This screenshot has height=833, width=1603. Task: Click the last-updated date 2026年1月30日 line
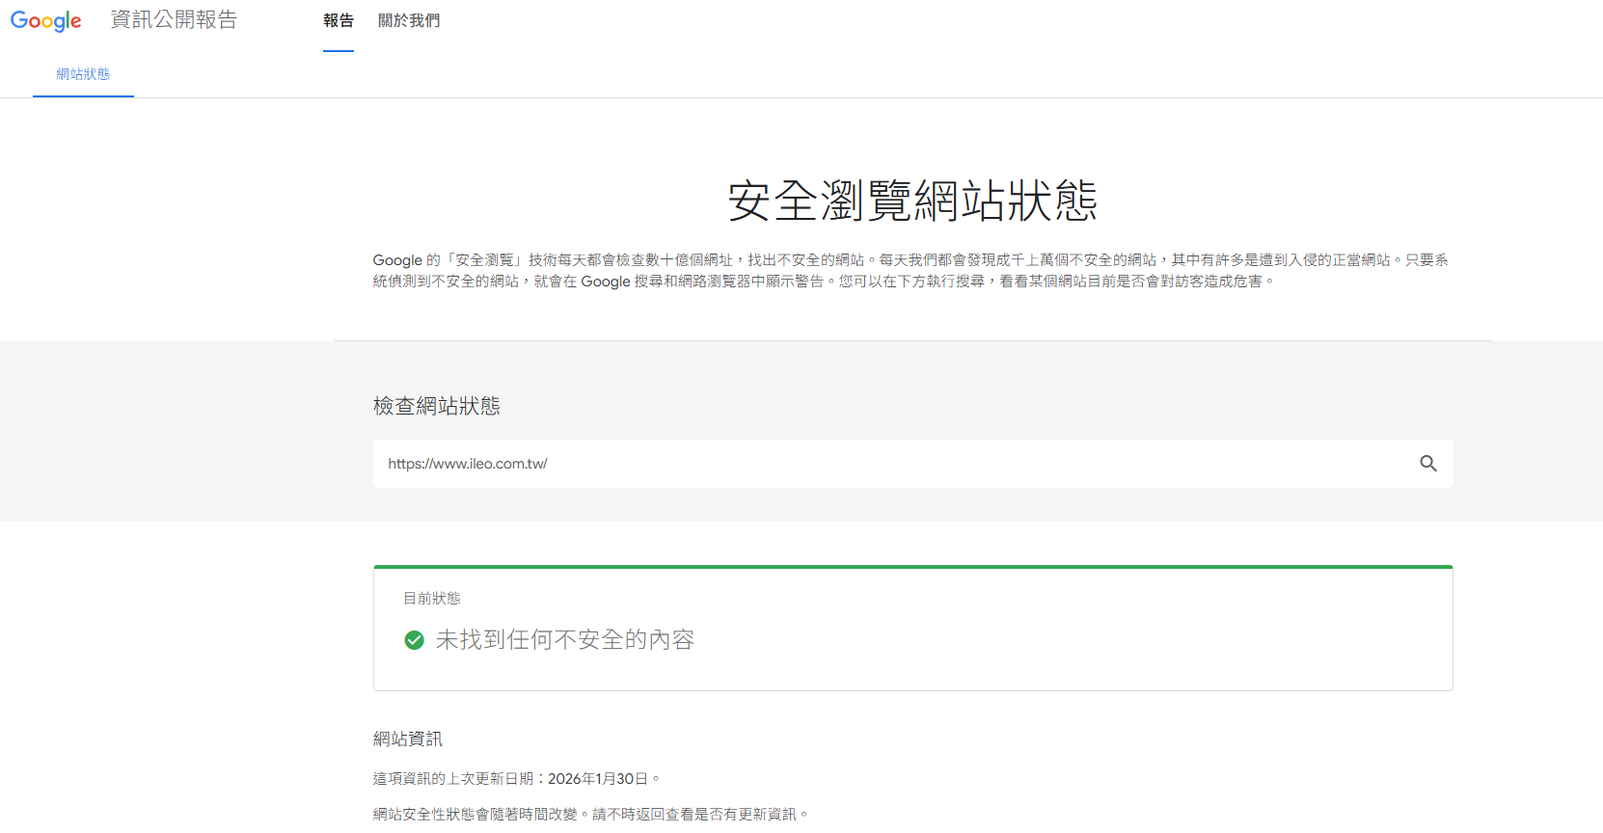[x=517, y=779]
